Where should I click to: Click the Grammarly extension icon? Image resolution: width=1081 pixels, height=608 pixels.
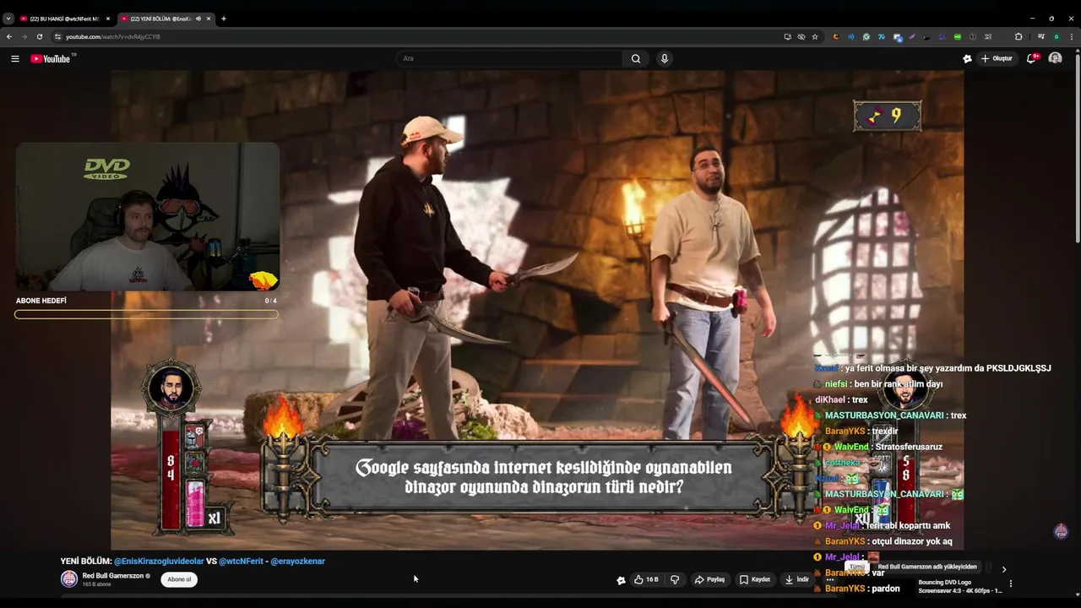tap(866, 36)
